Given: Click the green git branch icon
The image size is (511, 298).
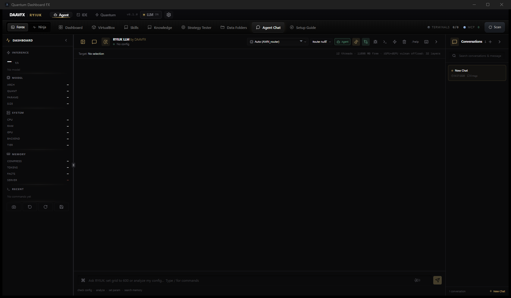Looking at the screenshot, I should (x=366, y=42).
